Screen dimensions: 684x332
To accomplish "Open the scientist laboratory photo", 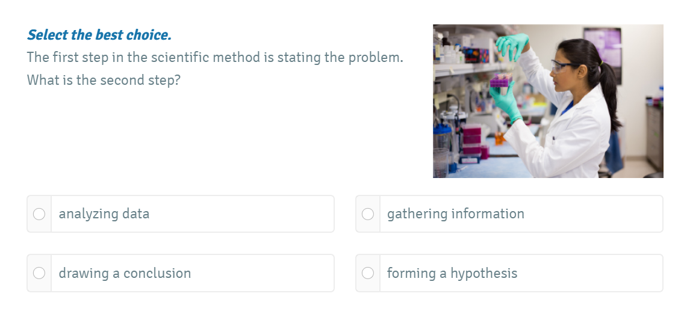I will [x=548, y=101].
